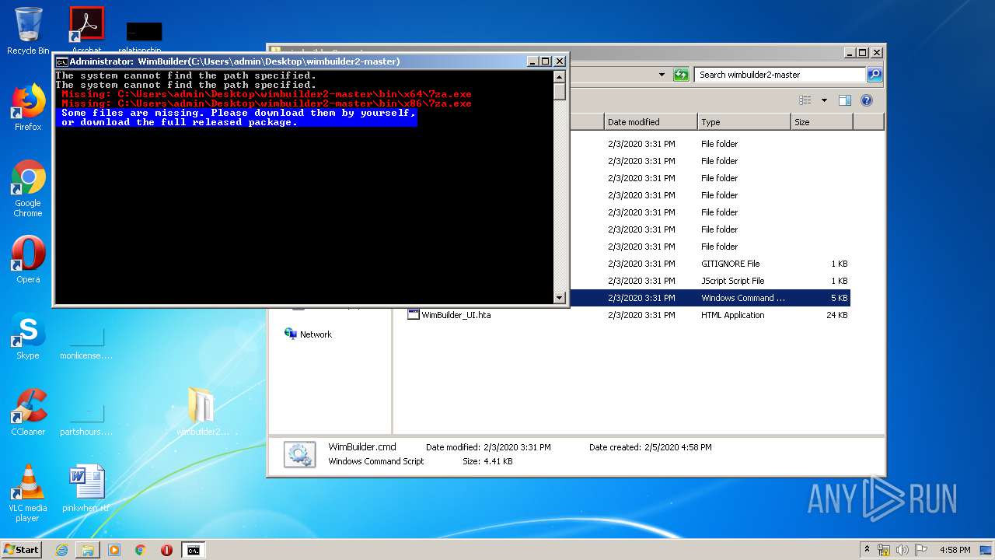
Task: Select the monlicense desktop file icon
Action: click(86, 344)
